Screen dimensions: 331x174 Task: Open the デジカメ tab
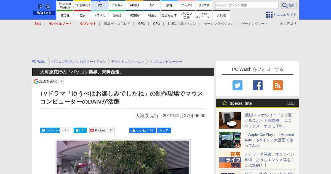tap(117, 5)
